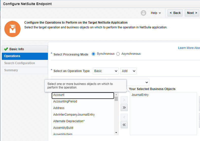Screen dimensions: 200x141
Task: Select Alternate Depreciation* object
Action: 83,121
